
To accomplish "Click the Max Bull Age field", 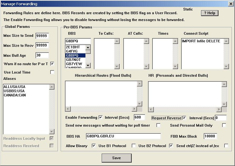I will click(42, 55).
